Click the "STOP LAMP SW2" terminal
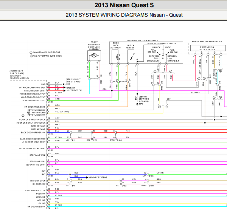This screenshot has height=209, width=227. (x=37, y=155)
